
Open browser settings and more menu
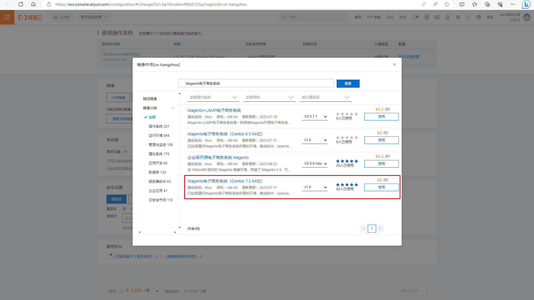pyautogui.click(x=513, y=4)
